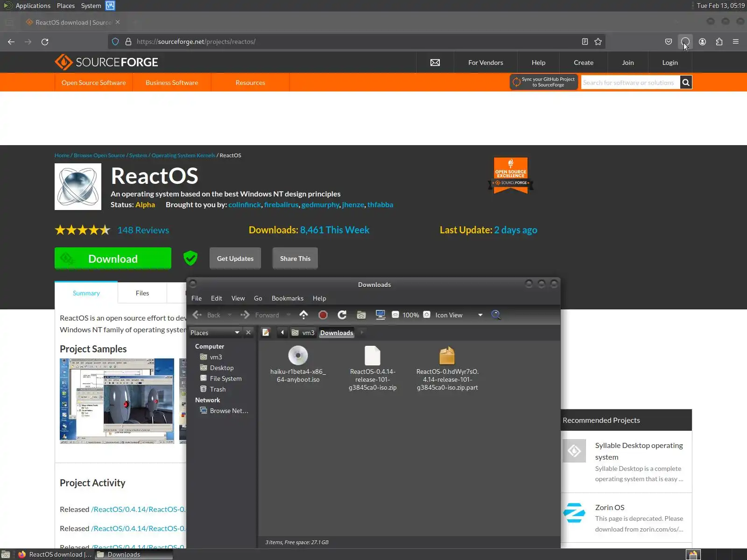Show desktop from bottom panel
747x560 pixels.
[6, 554]
